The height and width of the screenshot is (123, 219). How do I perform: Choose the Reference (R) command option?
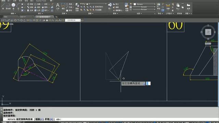49,119
